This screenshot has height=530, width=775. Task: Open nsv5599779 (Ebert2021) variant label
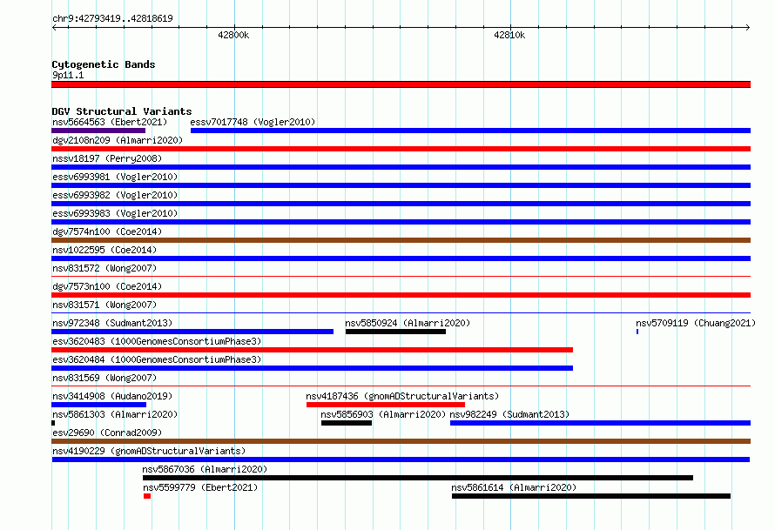[x=200, y=487]
